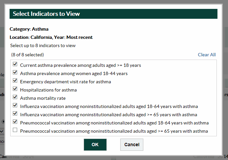Uncheck Pneumococcal vaccination aged 18-64 checkbox
Viewport: 228px width, 160px height.
15,122
